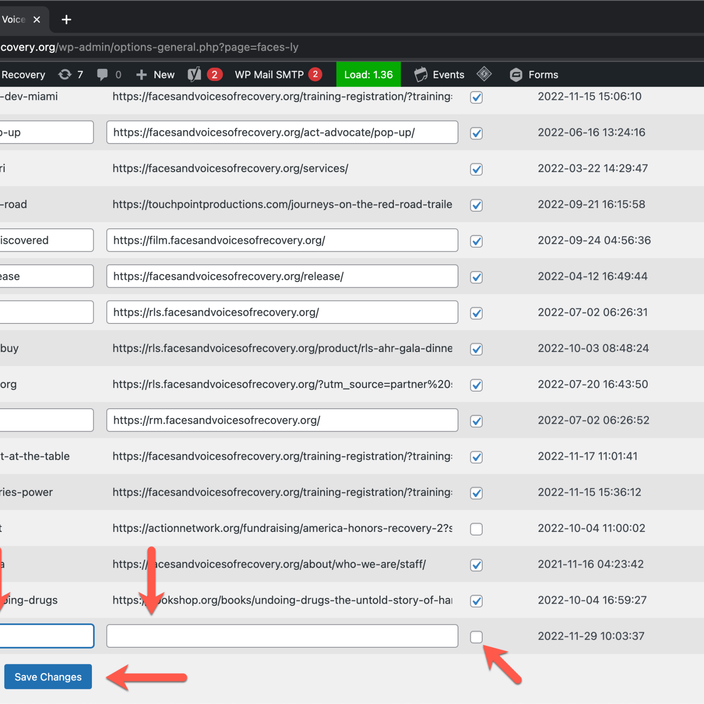Click the Save Changes button

click(48, 677)
